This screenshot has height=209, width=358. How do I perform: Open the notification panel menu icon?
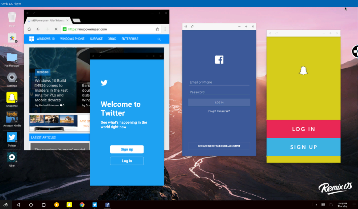[354, 205]
